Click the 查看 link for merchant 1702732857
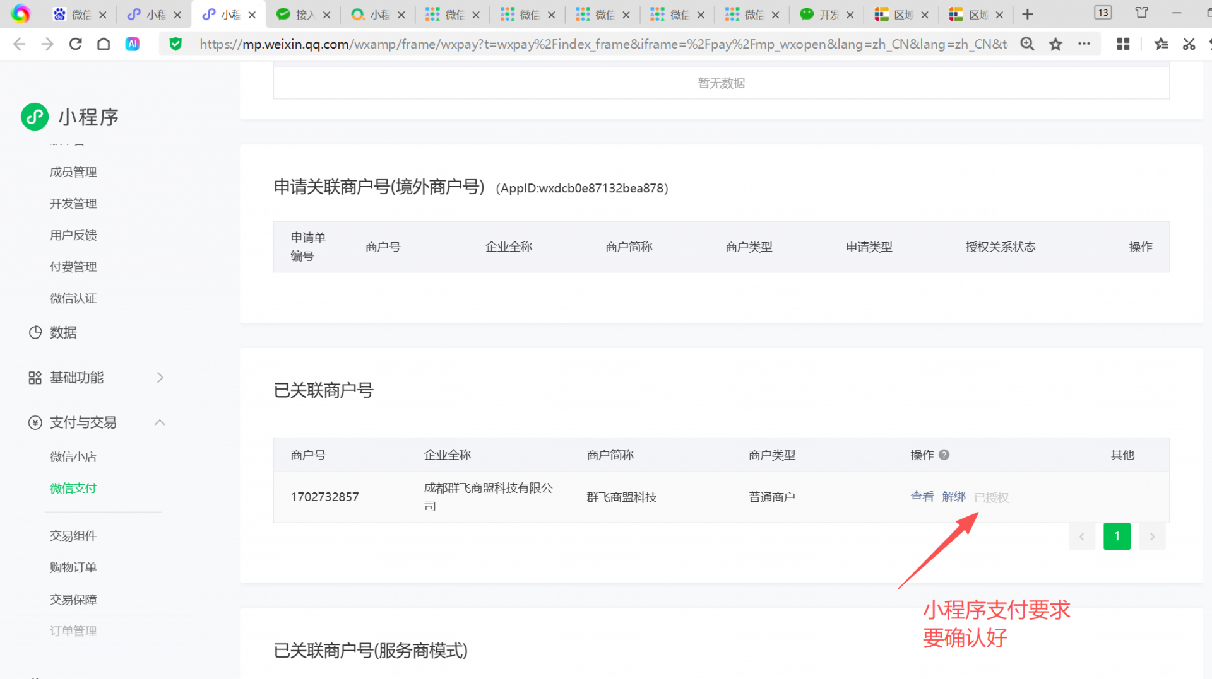 (922, 497)
